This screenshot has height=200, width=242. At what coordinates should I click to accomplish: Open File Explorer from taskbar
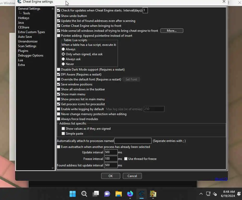tap(119, 194)
